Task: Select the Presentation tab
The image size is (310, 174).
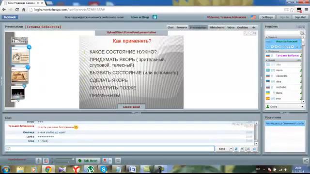Action: point(198,28)
